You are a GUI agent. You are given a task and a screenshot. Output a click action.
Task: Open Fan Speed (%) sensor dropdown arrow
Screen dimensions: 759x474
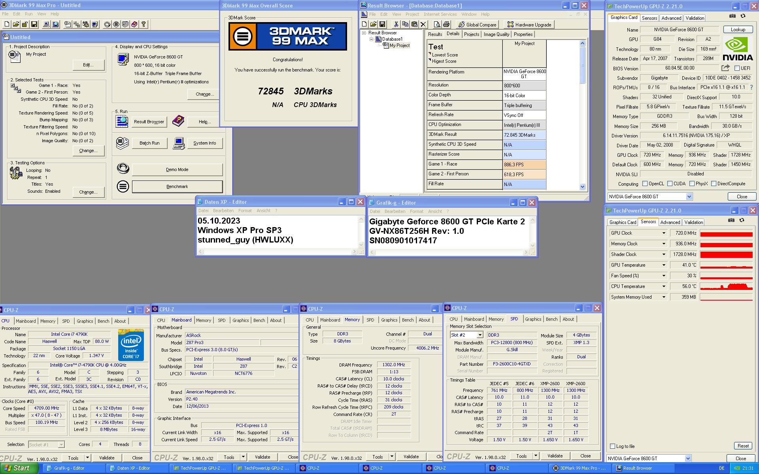664,276
